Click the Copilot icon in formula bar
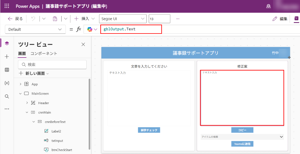This screenshot has height=154, width=300. (x=90, y=29)
